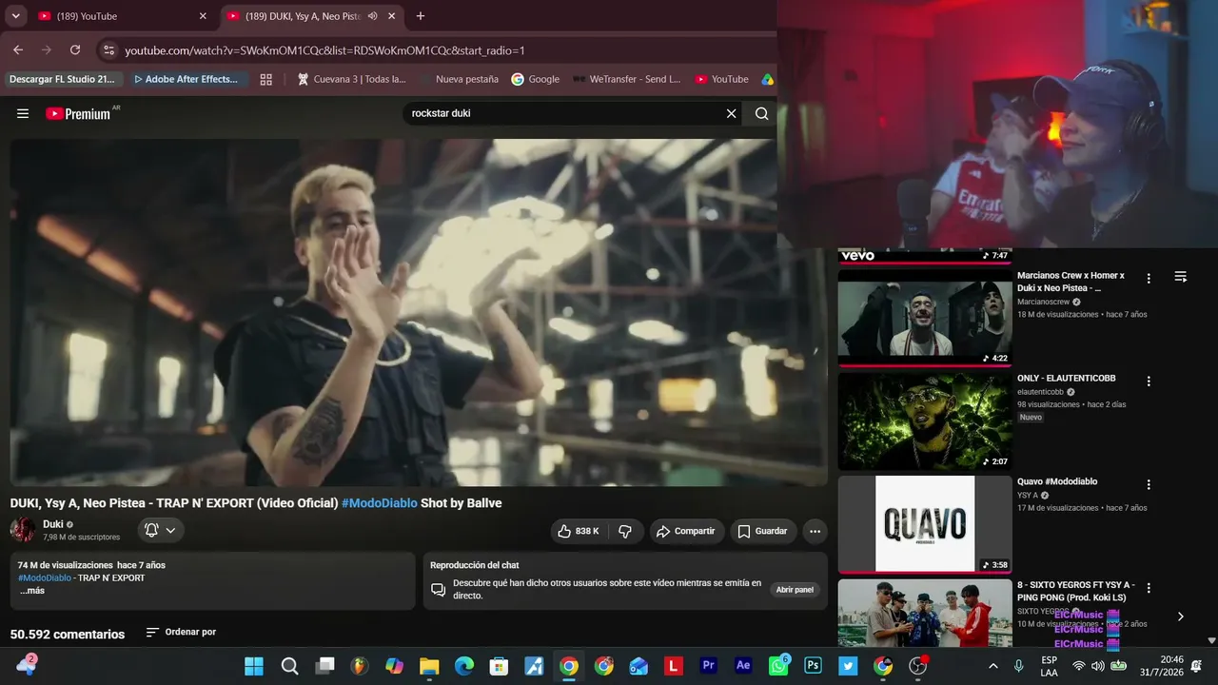The width and height of the screenshot is (1218, 685).
Task: Open the #ModoDiablo hashtag in description
Action: pyautogui.click(x=45, y=578)
